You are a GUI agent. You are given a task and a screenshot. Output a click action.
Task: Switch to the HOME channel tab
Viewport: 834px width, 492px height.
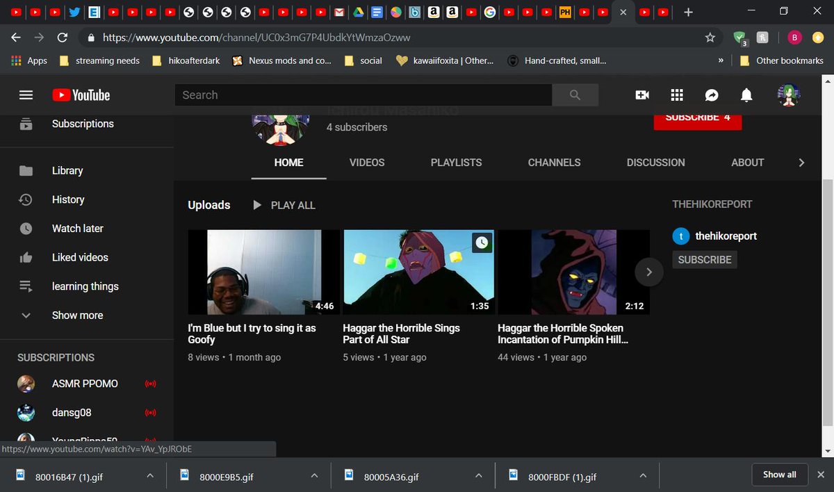point(288,163)
